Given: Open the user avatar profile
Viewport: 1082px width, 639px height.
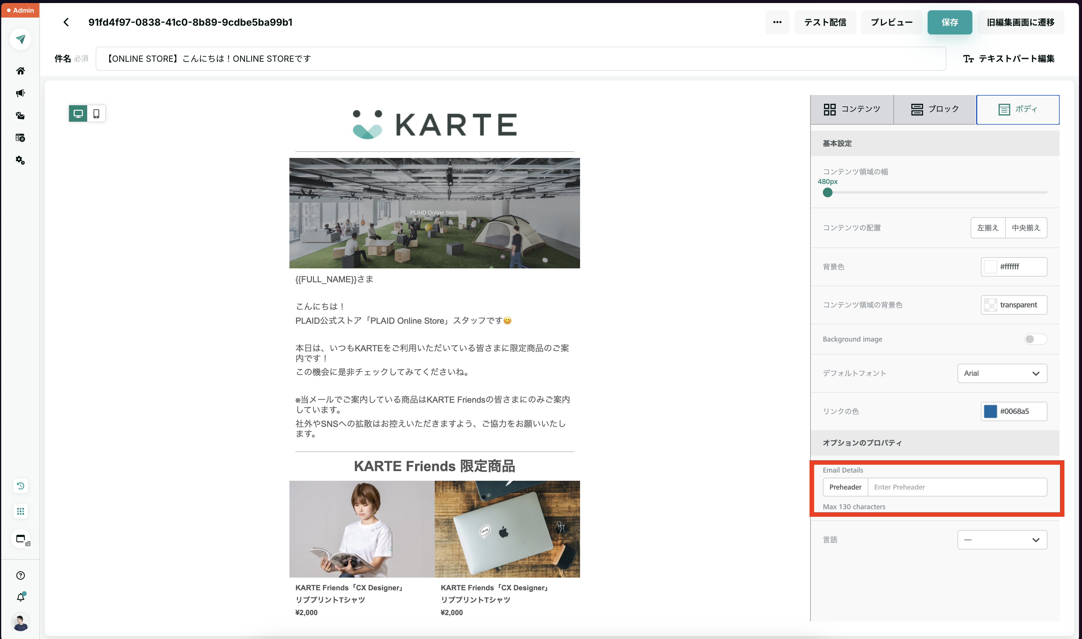Looking at the screenshot, I should [20, 622].
